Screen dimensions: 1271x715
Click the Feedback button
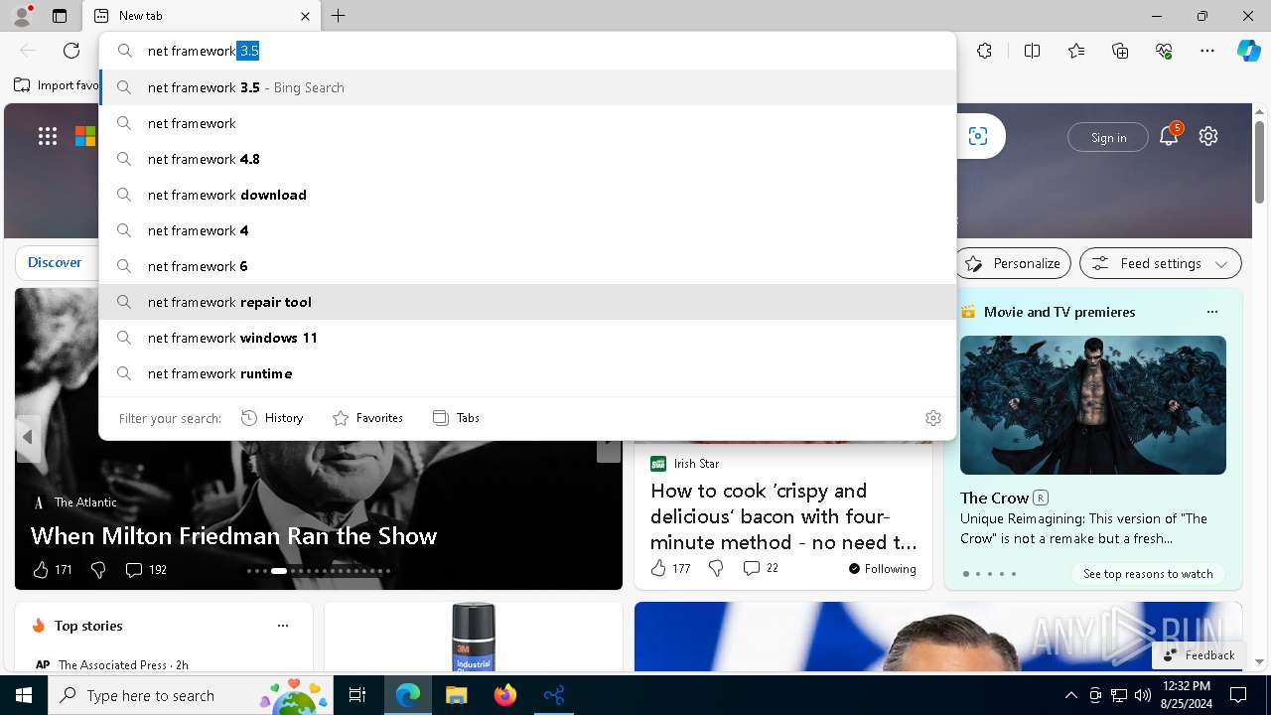(1199, 654)
